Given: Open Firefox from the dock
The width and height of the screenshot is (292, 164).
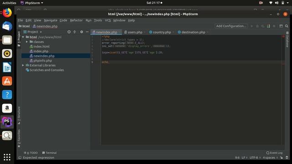Looking at the screenshot, I should pyautogui.click(x=7, y=13).
